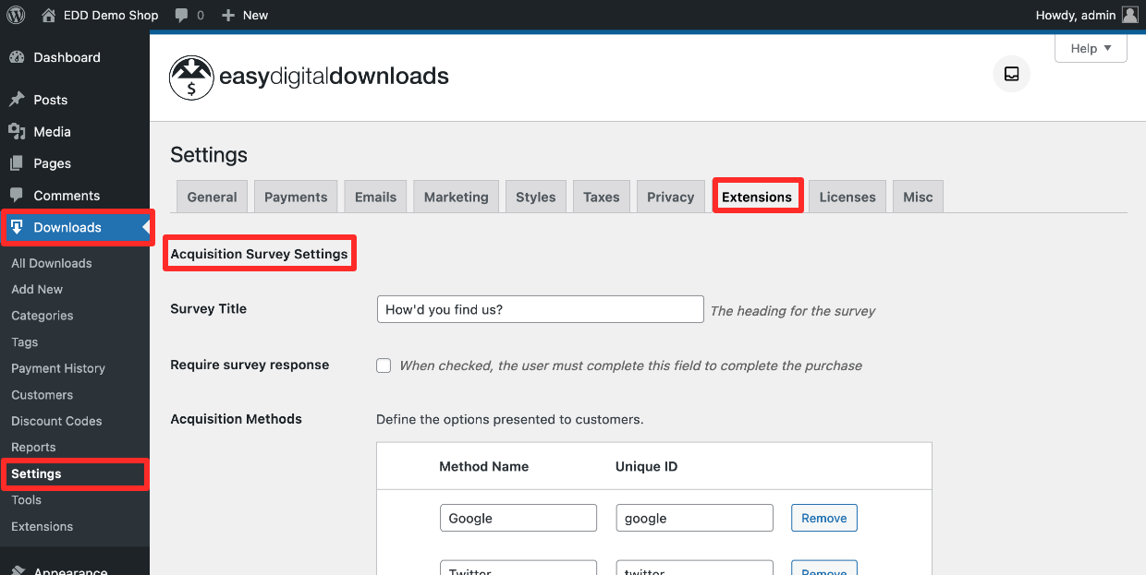Click the Survey Title input field
The image size is (1146, 575).
(x=541, y=309)
